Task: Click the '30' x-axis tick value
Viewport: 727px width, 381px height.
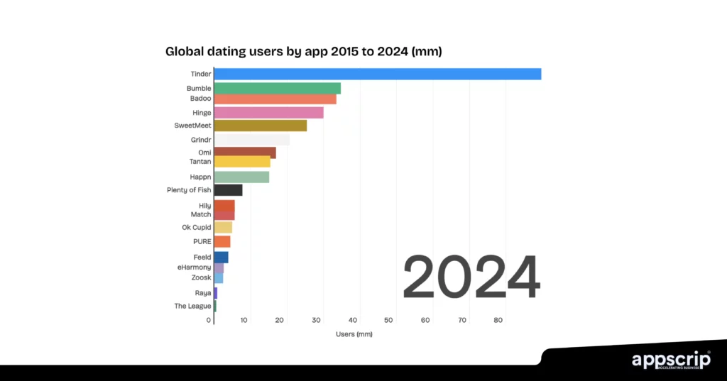Action: (316, 320)
